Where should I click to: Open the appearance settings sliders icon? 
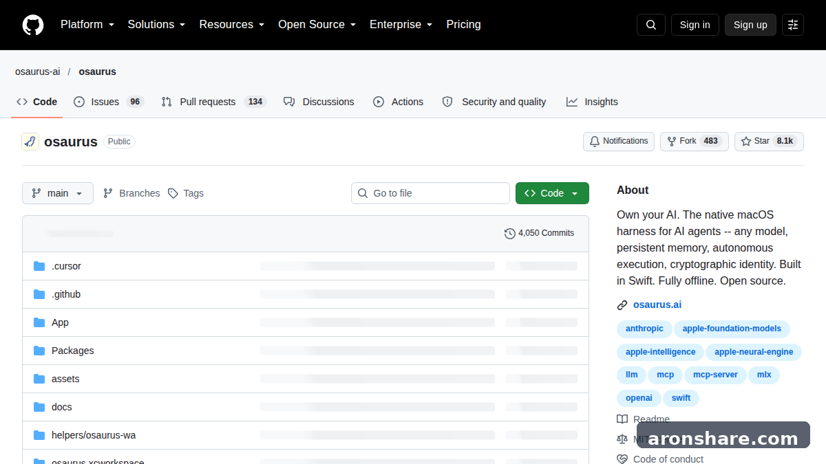point(793,25)
